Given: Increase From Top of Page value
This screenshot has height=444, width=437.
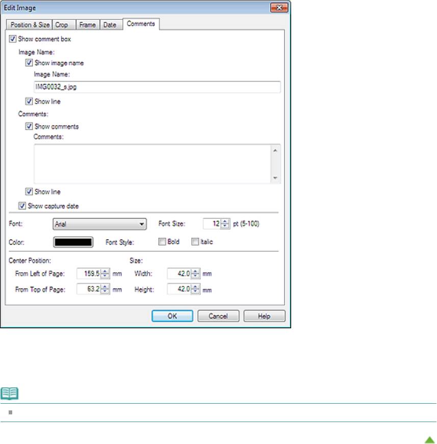Looking at the screenshot, I should point(105,286).
